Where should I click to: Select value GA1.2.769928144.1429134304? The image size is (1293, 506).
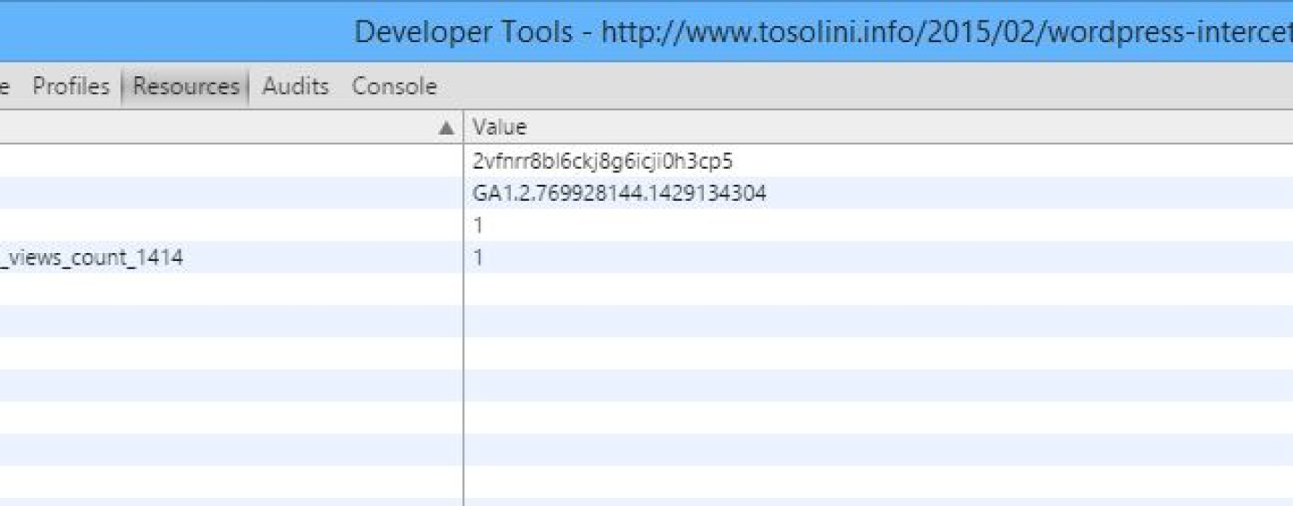pos(620,193)
